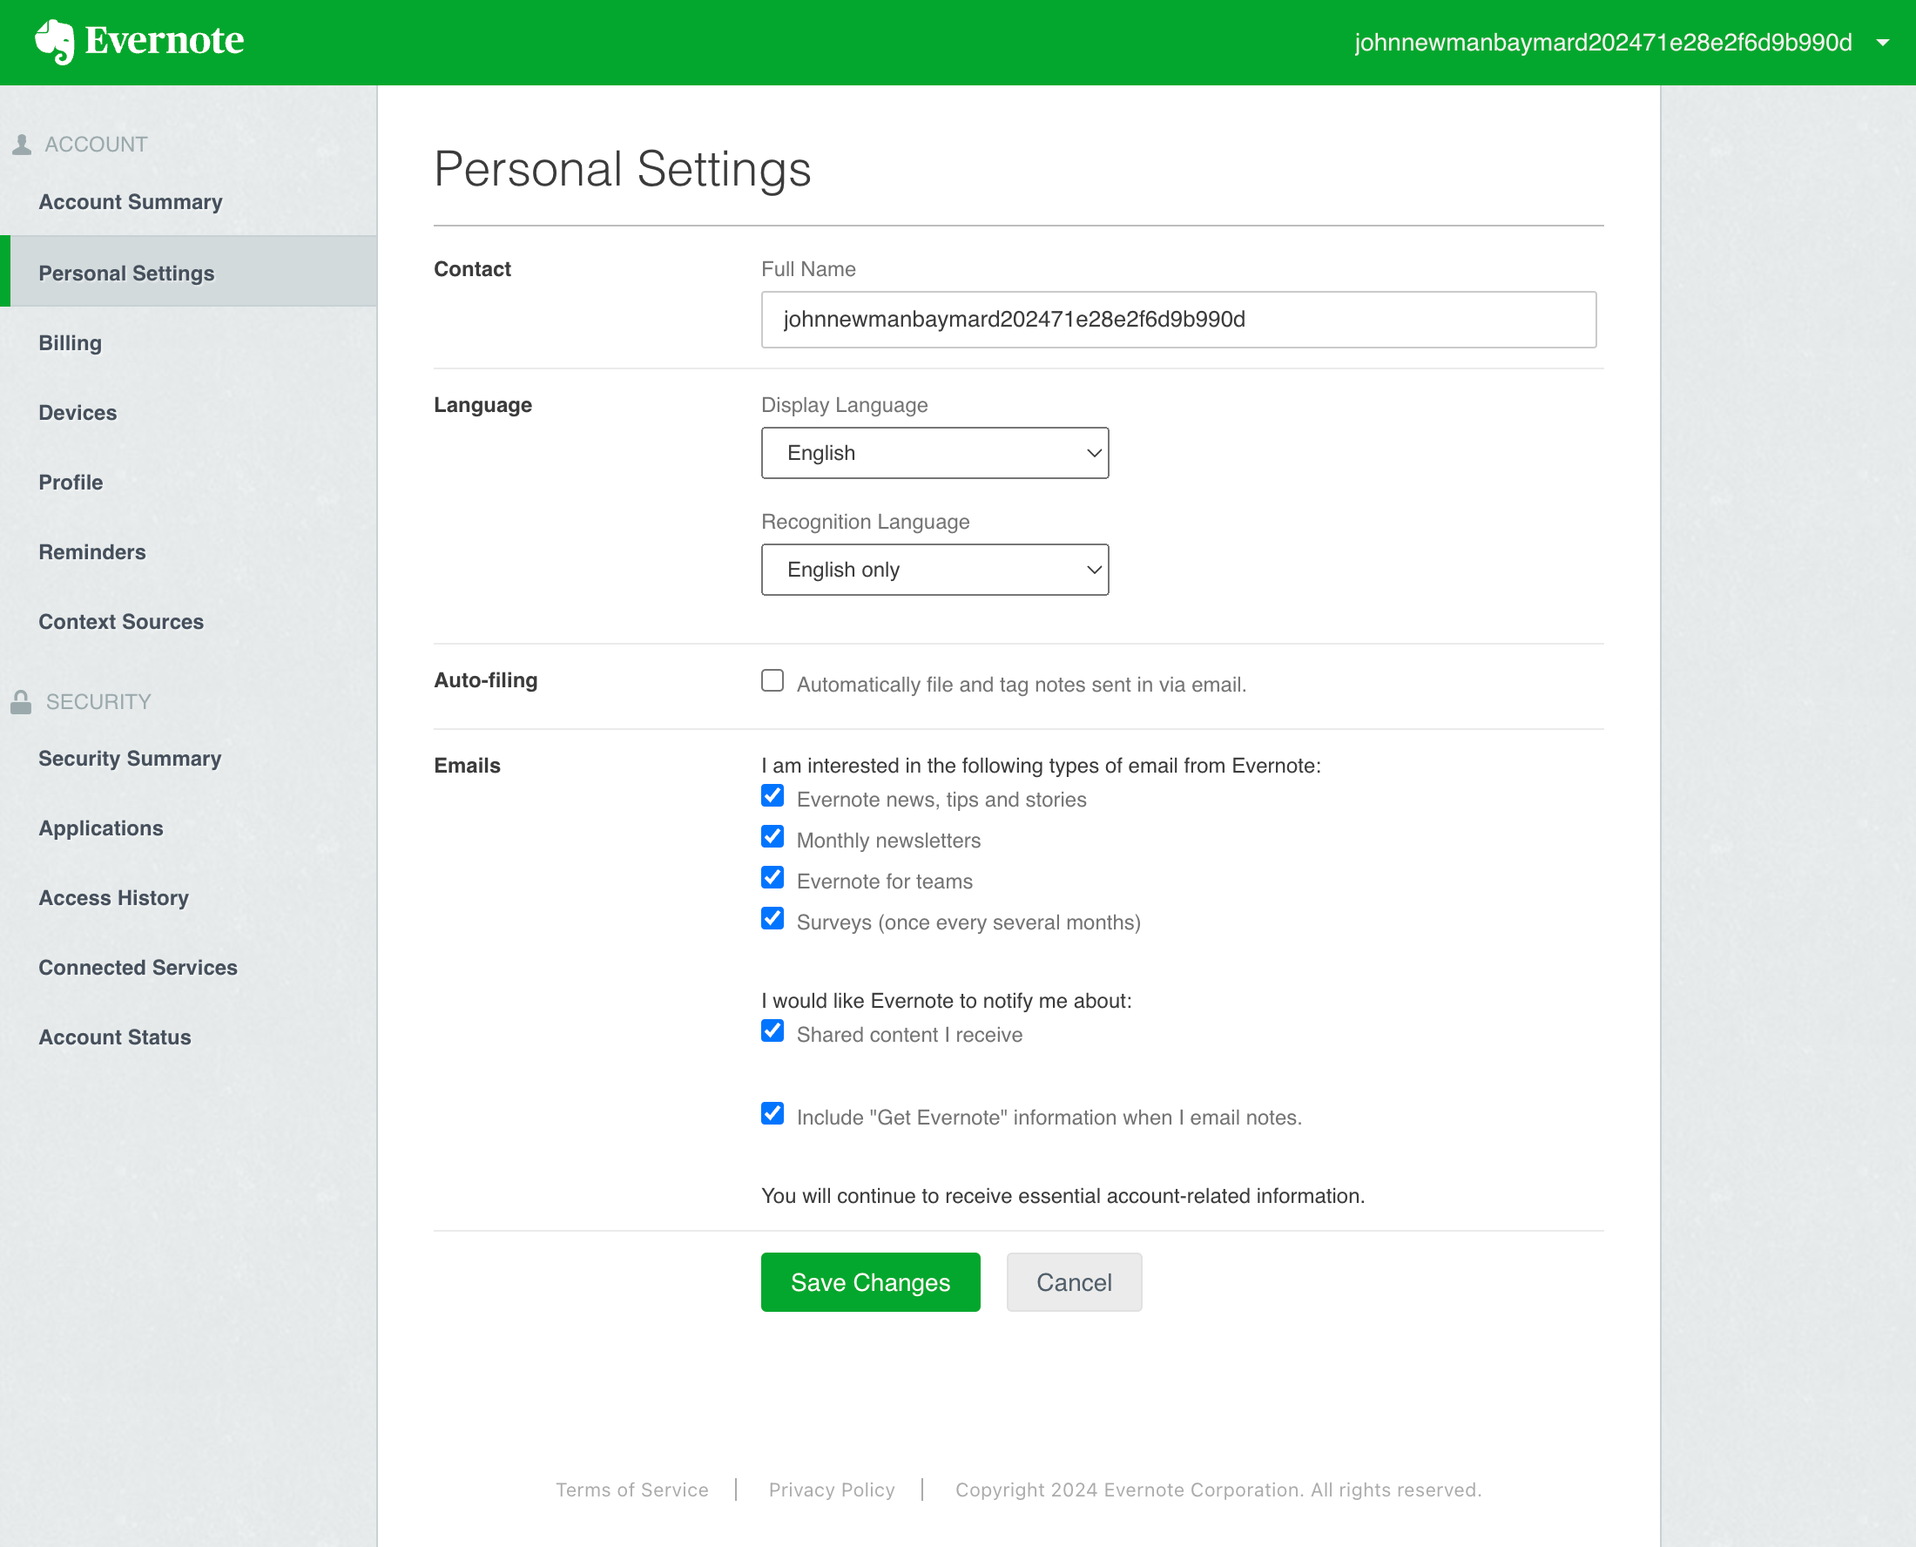Viewport: 1916px width, 1547px height.
Task: Open the Privacy Policy link
Action: tap(830, 1490)
